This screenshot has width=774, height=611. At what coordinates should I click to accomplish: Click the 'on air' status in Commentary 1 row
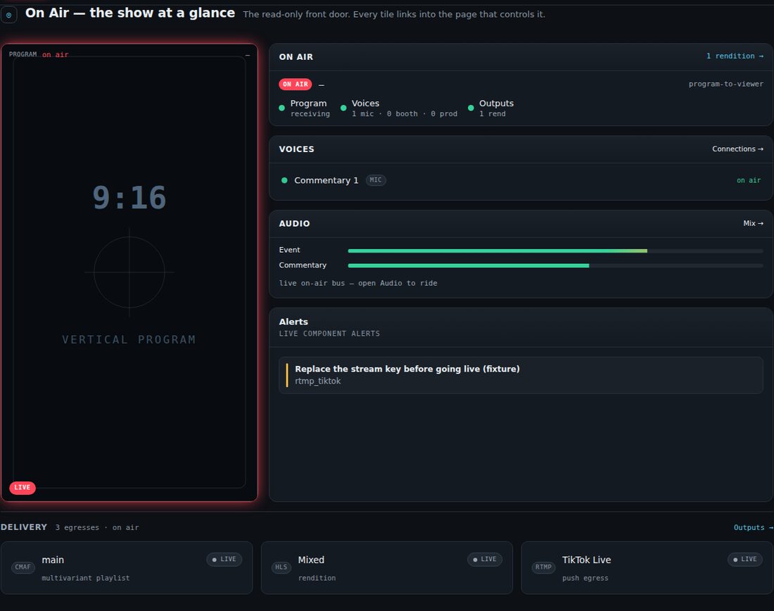click(x=749, y=180)
